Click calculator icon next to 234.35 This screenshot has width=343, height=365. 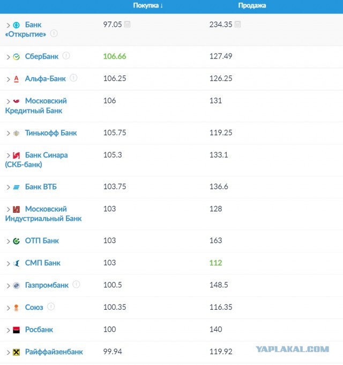pos(237,24)
